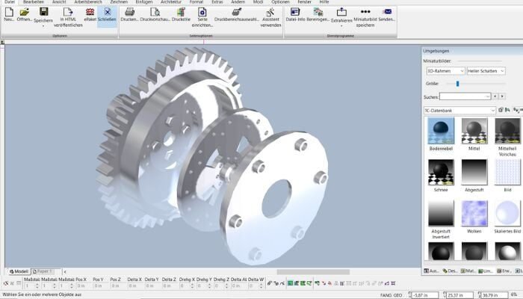This screenshot has height=299, width=523.
Task: Expand the TC-Datenbank dropdown
Action: pyautogui.click(x=460, y=110)
